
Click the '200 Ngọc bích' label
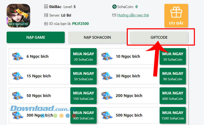tap(129, 96)
